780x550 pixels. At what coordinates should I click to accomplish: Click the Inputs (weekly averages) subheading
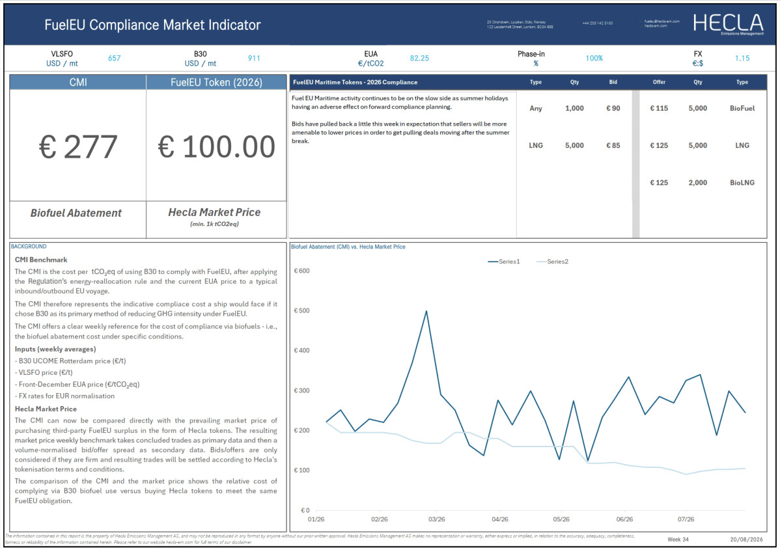55,349
